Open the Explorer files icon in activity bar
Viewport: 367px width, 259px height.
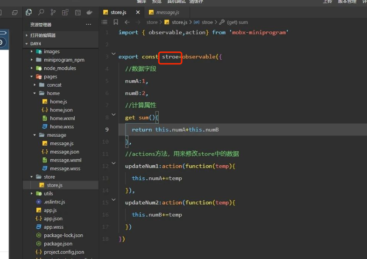(x=28, y=12)
